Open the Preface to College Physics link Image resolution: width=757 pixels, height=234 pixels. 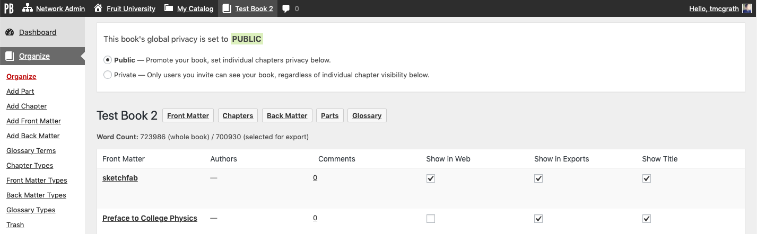150,218
